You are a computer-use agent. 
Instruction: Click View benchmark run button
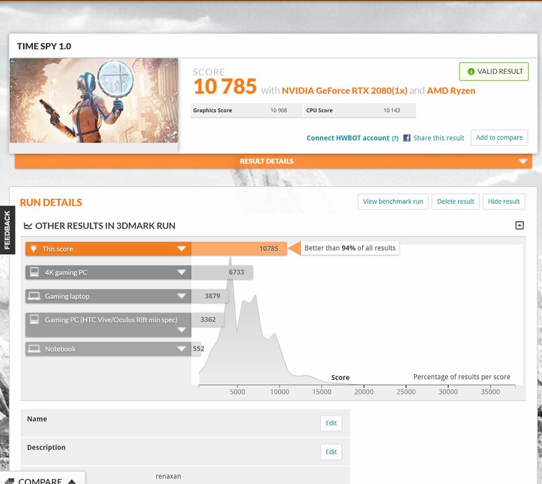click(393, 202)
